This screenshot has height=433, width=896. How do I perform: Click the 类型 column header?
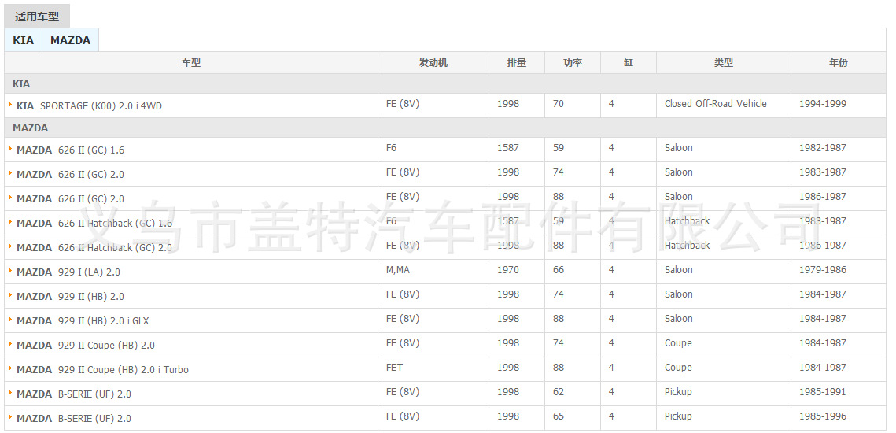724,63
